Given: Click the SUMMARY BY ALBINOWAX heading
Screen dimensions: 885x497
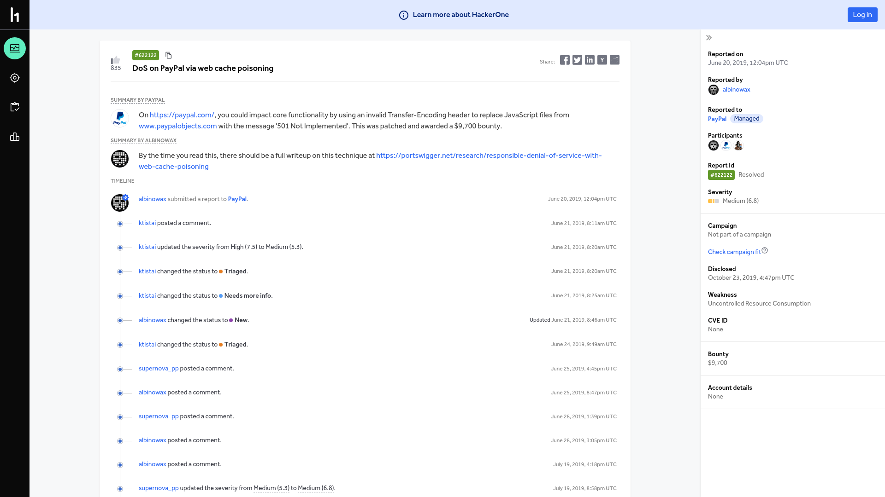Looking at the screenshot, I should coord(143,141).
